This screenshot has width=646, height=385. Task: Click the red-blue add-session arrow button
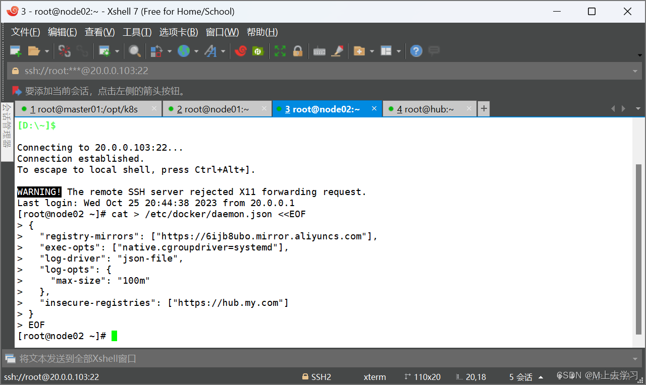[x=17, y=91]
